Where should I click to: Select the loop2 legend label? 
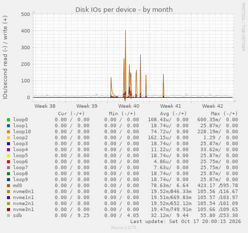point(20,138)
